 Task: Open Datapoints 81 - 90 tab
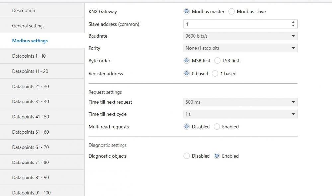pyautogui.click(x=42, y=177)
